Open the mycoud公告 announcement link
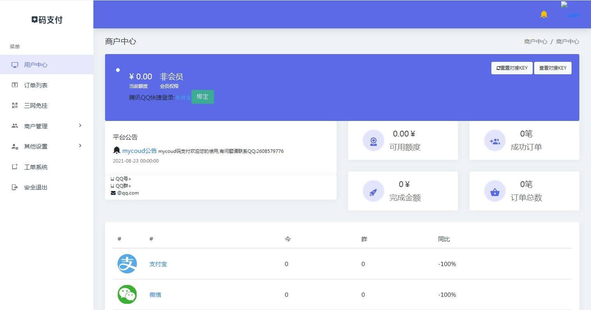 [139, 151]
